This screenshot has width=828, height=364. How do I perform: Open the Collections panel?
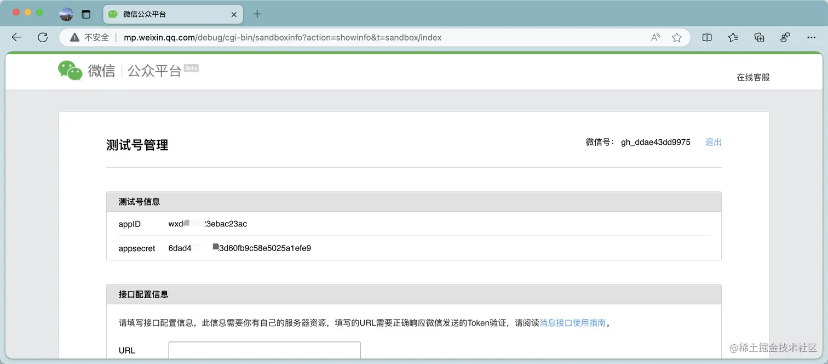pos(759,37)
